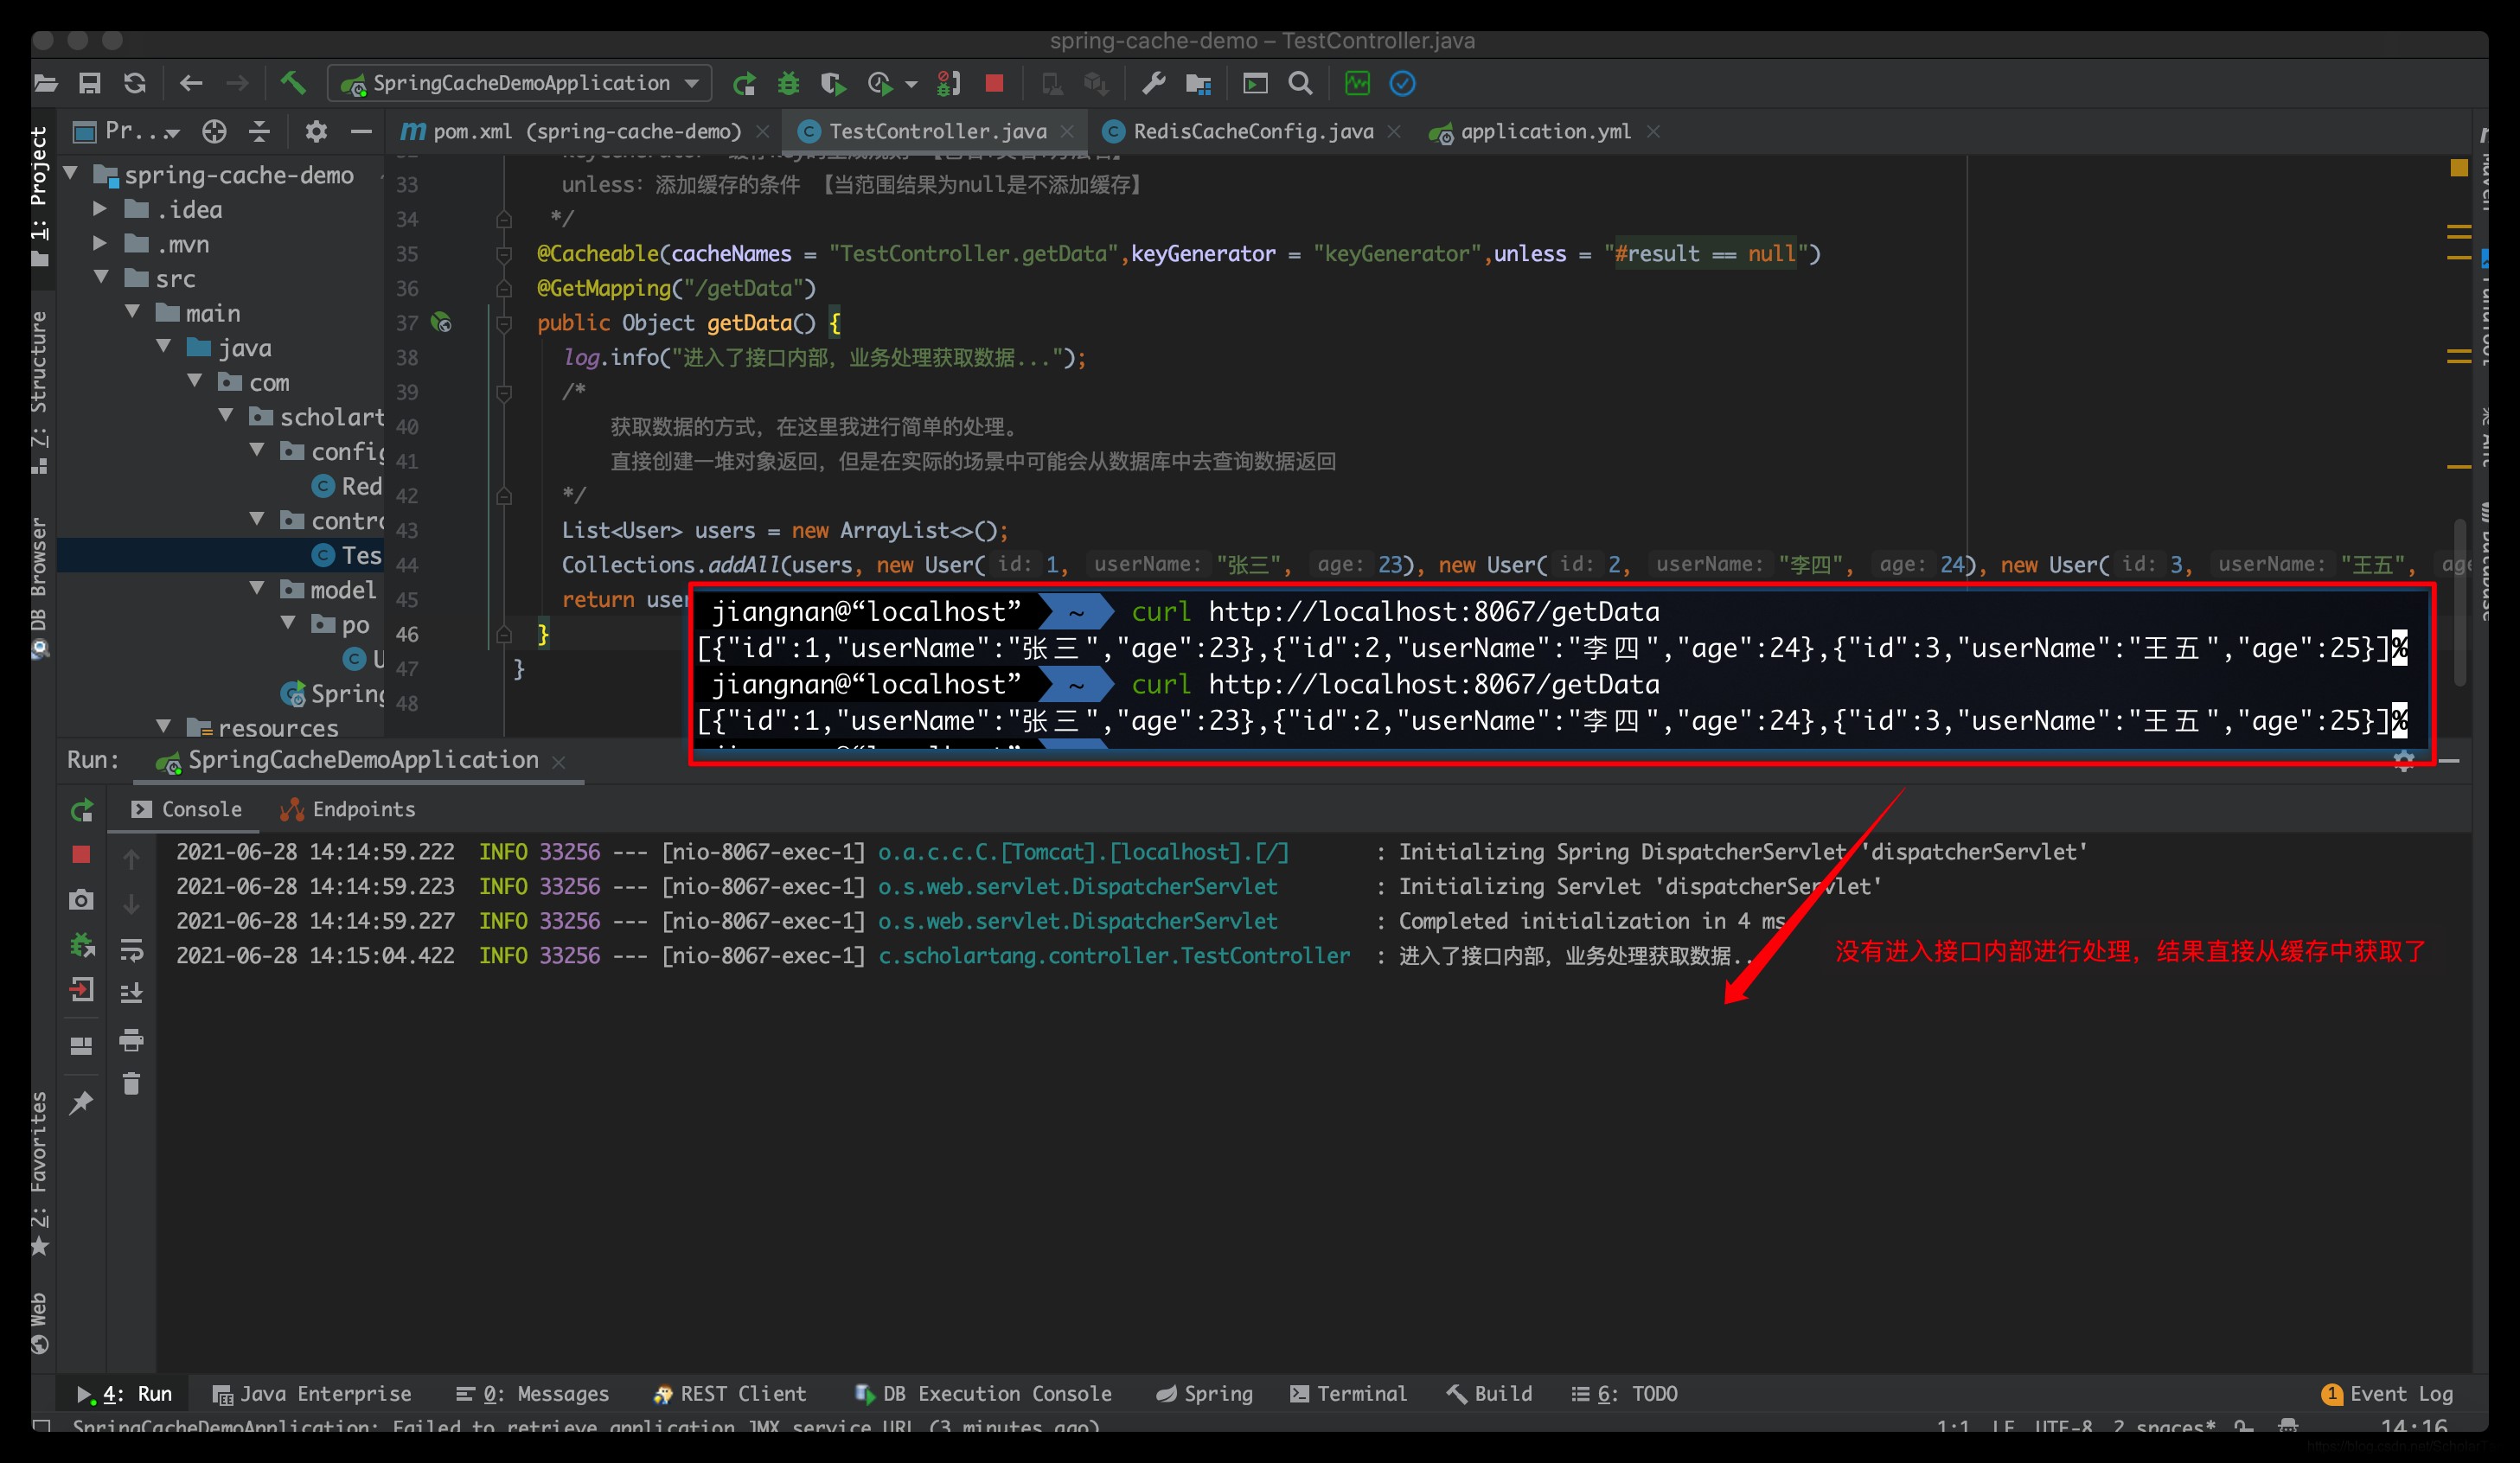
Task: Open the profiler run dropdown arrow
Action: 911,85
